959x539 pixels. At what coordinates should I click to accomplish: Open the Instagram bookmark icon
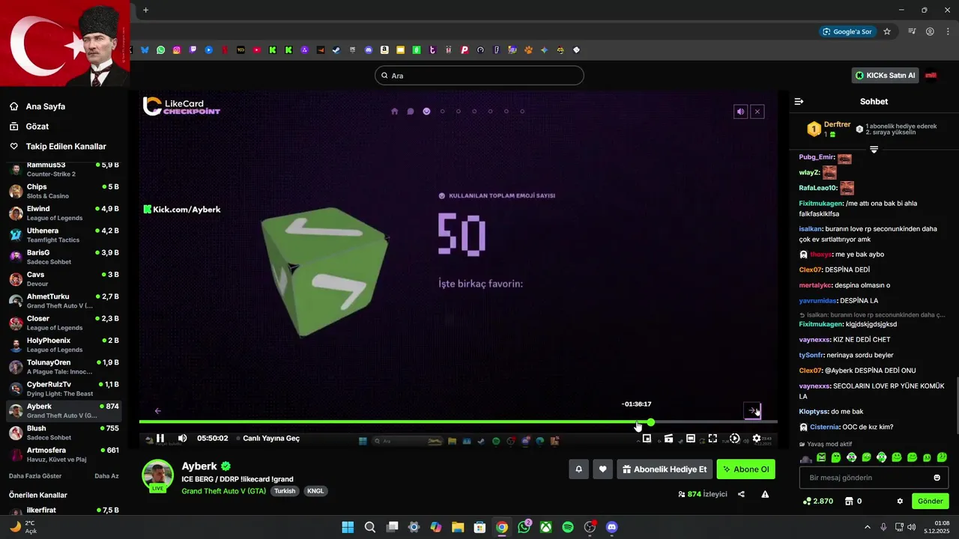(177, 50)
